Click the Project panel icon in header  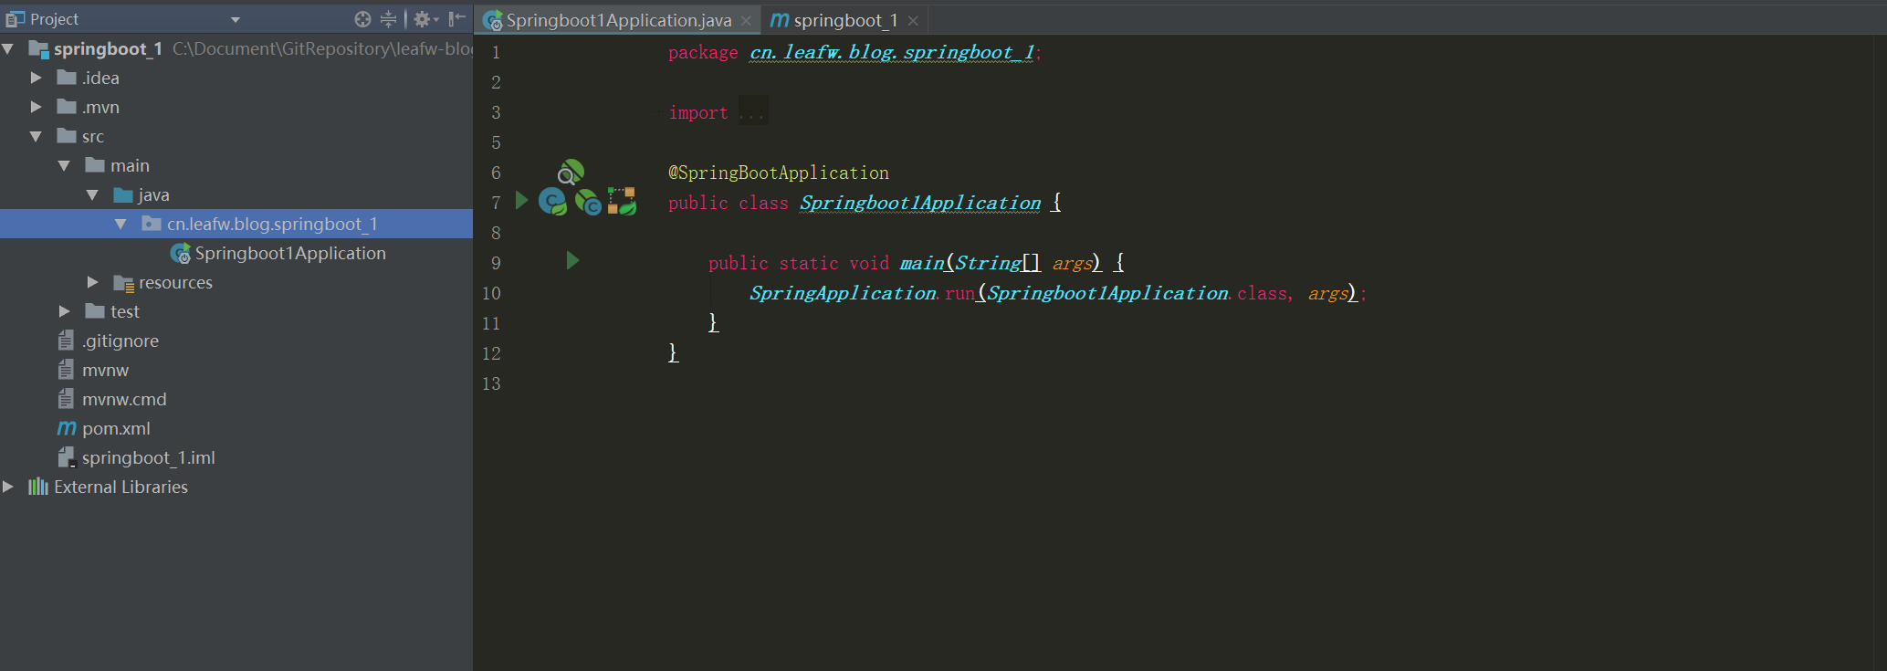click(15, 19)
